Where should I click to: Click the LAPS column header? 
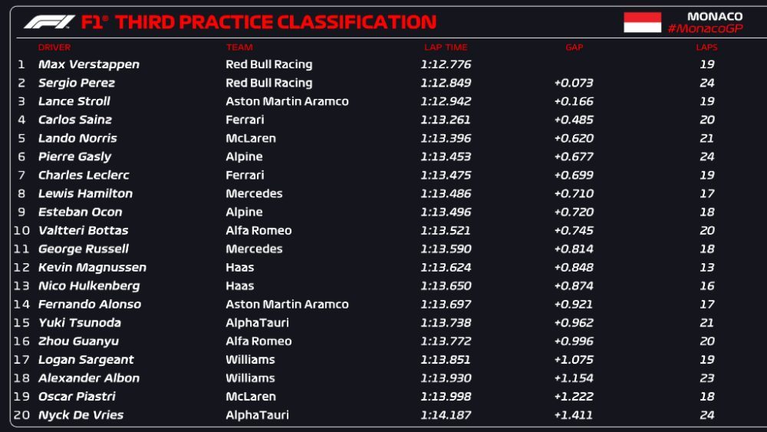pos(707,48)
